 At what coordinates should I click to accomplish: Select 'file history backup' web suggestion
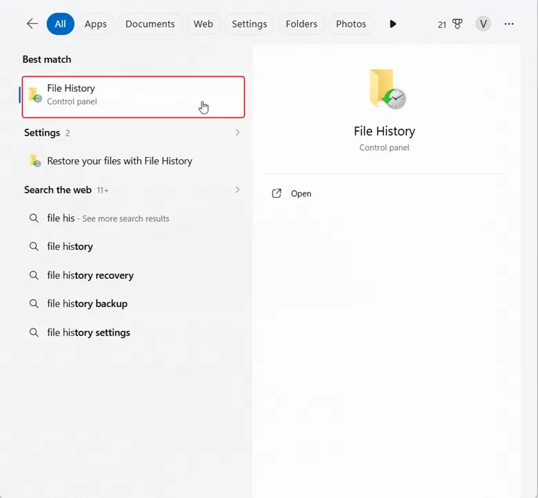pos(133,304)
